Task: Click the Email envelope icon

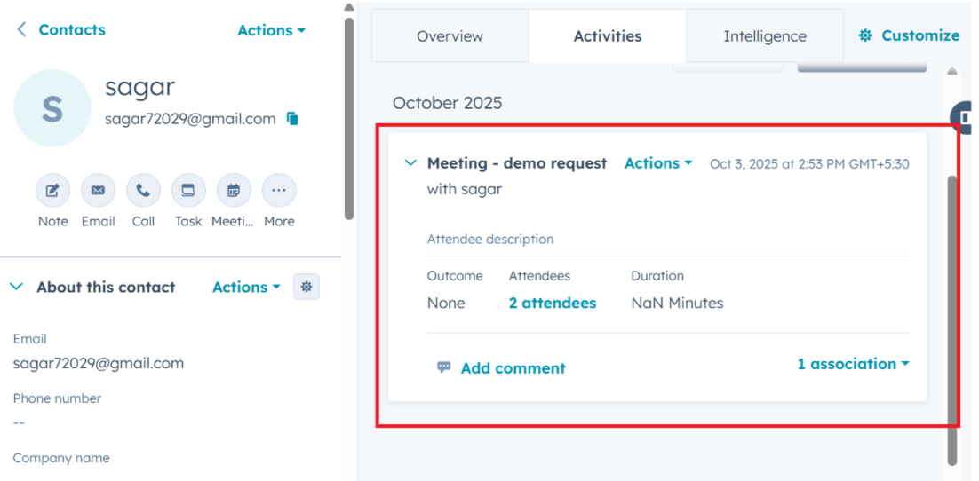Action: pyautogui.click(x=98, y=190)
